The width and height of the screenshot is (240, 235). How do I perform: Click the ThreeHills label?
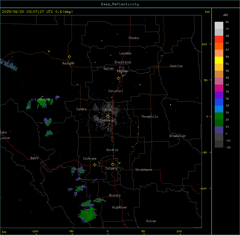click(x=150, y=117)
